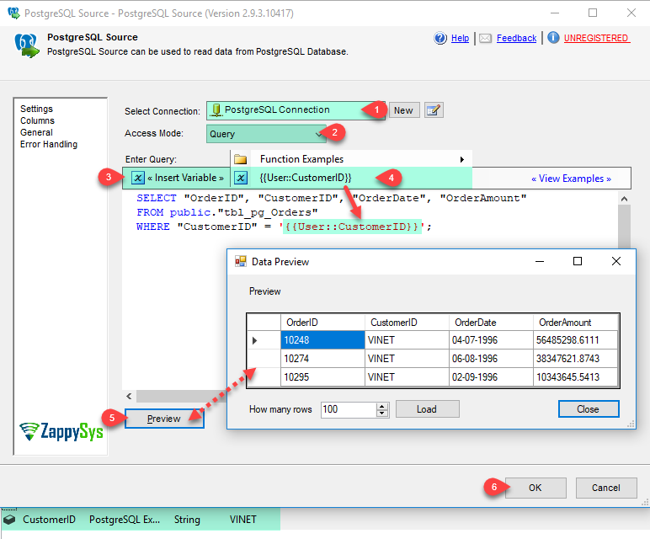Click the Preview button
This screenshot has height=539, width=650.
click(x=164, y=419)
